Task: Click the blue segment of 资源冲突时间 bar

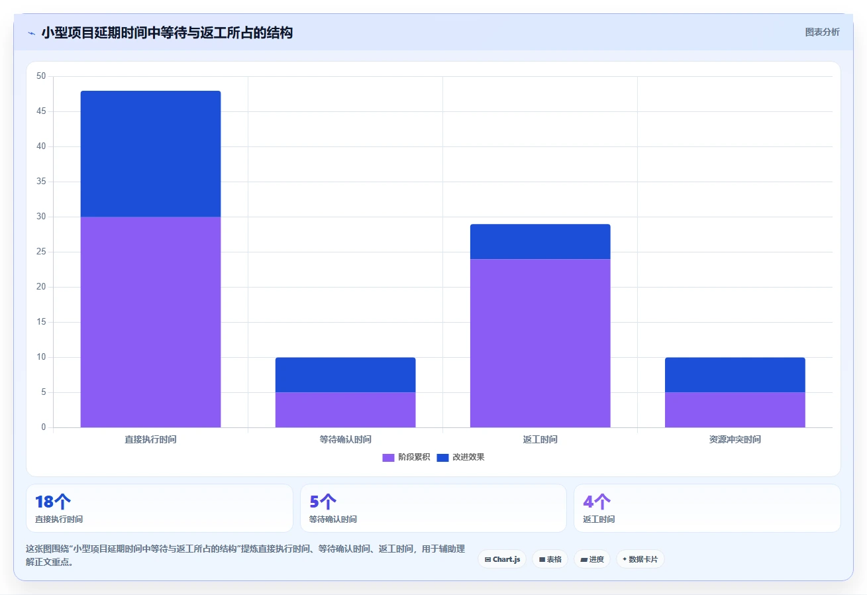Action: click(x=735, y=375)
